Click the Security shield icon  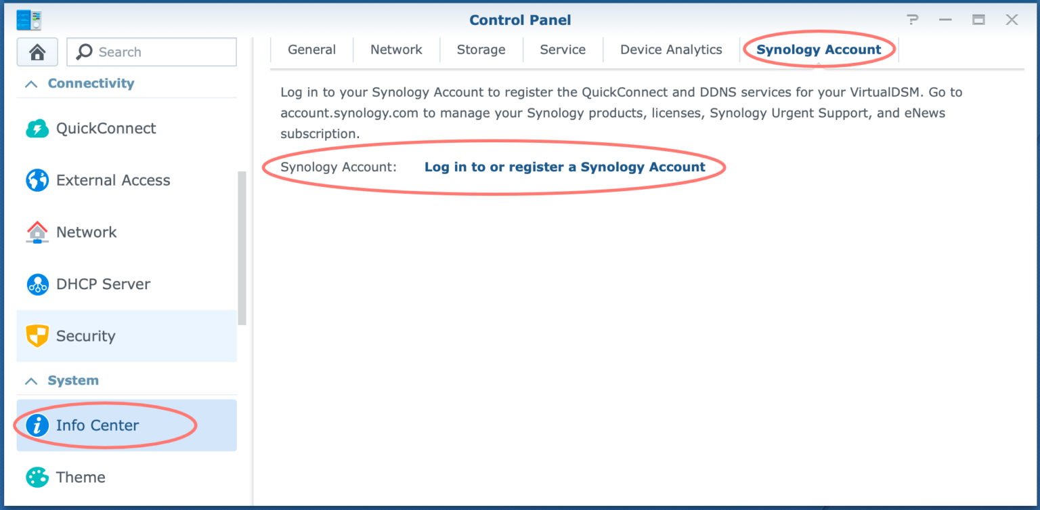coord(37,336)
